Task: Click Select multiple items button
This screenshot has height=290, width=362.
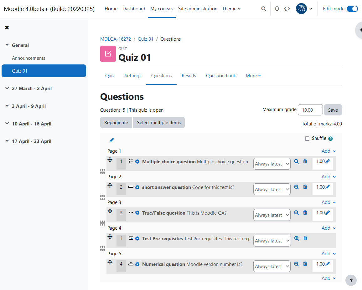Action: [x=159, y=123]
